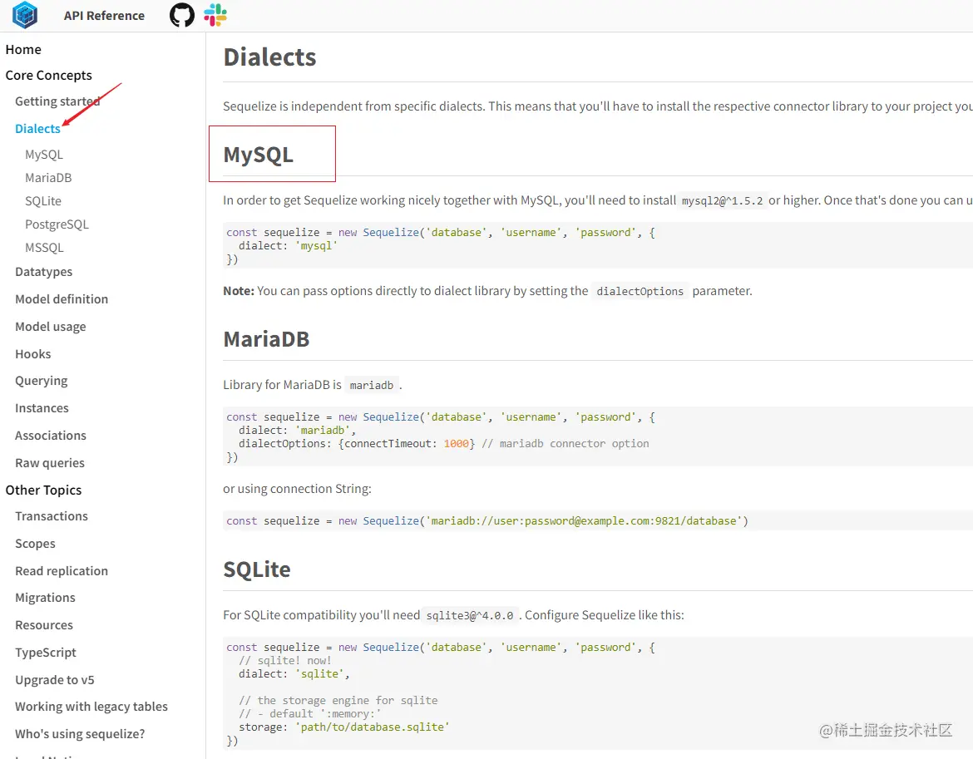
Task: Open Getting started in sidebar
Action: click(57, 101)
